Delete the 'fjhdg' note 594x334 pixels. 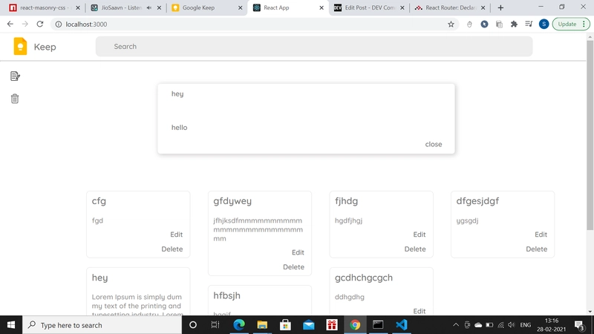[415, 249]
